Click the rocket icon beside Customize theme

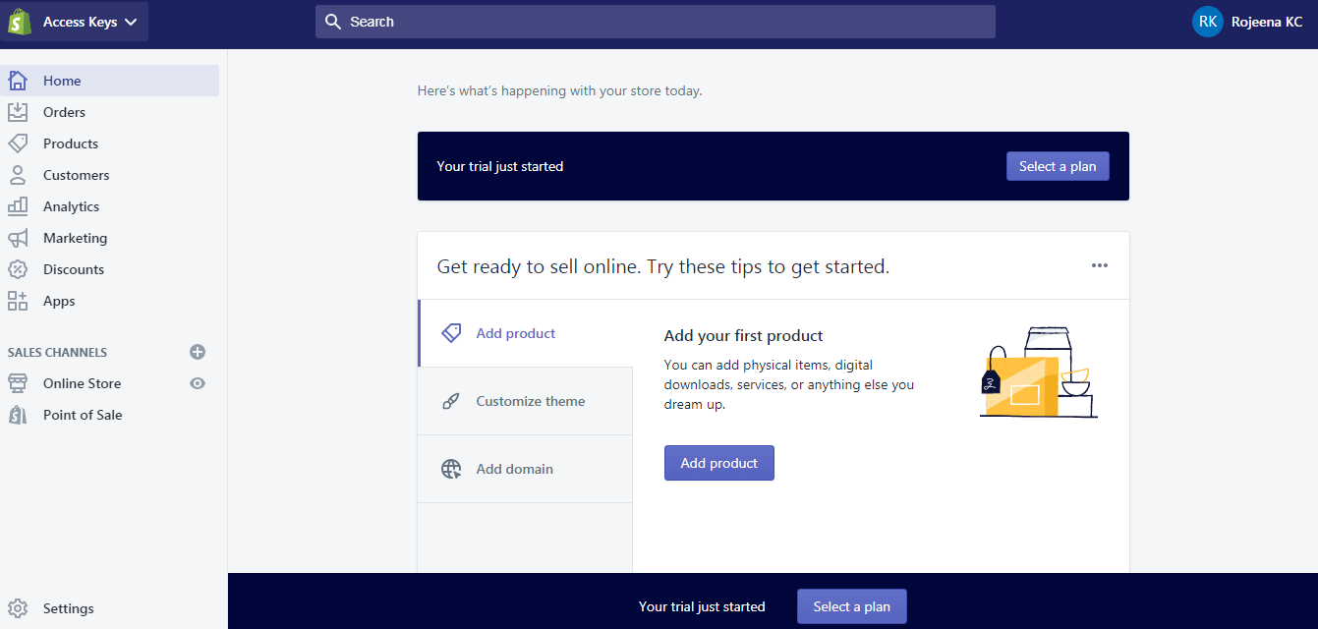[451, 401]
